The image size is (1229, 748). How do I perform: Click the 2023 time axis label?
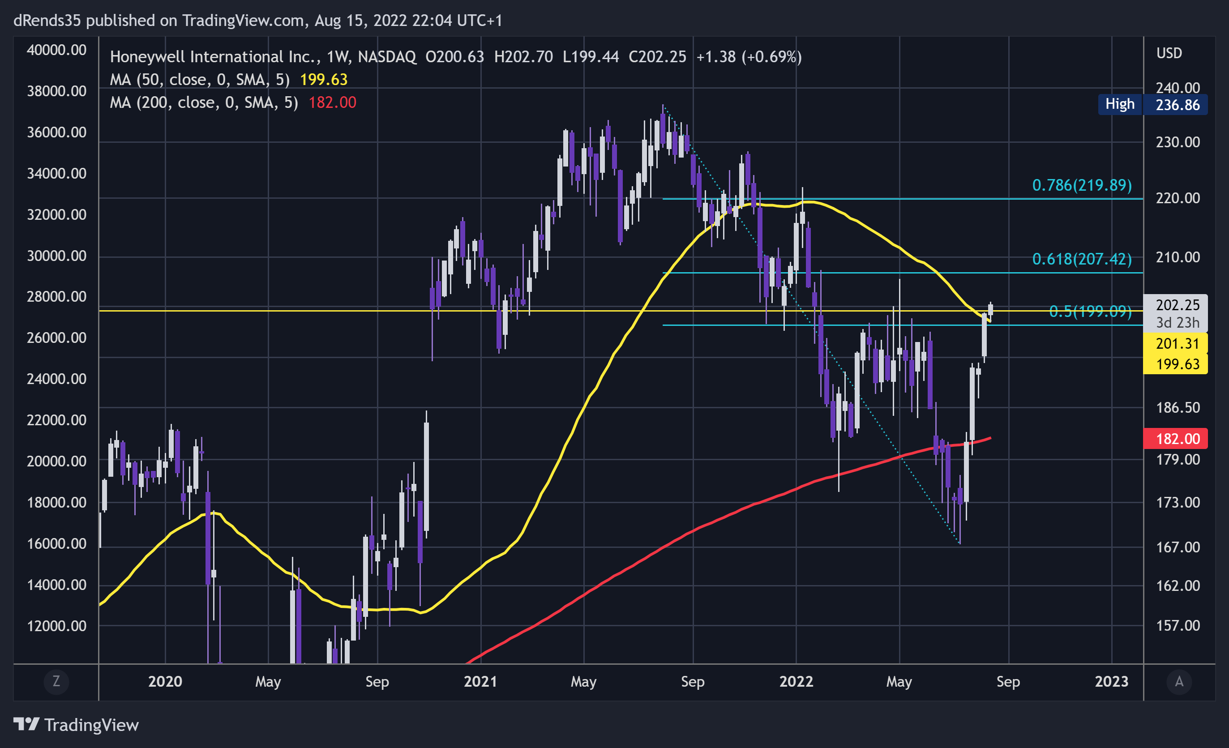tap(1111, 681)
